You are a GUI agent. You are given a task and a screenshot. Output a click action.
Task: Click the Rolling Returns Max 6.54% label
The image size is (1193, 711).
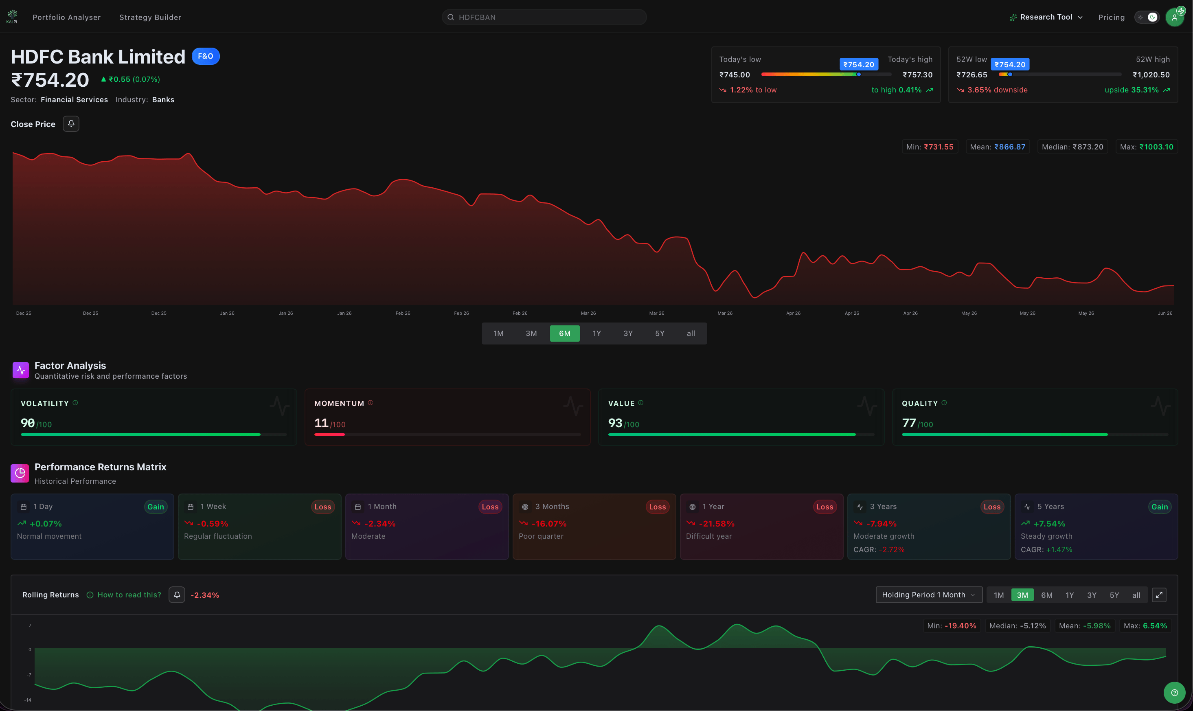coord(1145,626)
